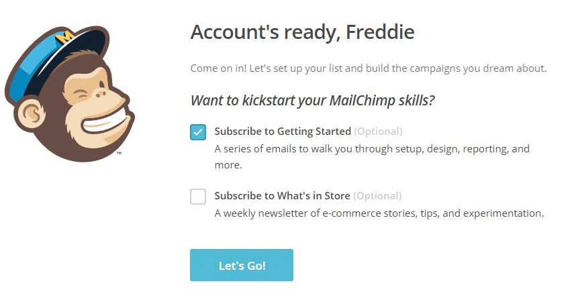Click the "Subscribe to What's in Store" label
The image size is (576, 302).
point(282,196)
